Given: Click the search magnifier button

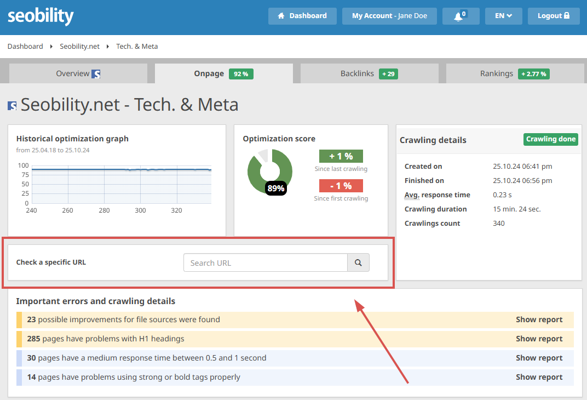Looking at the screenshot, I should click(358, 262).
